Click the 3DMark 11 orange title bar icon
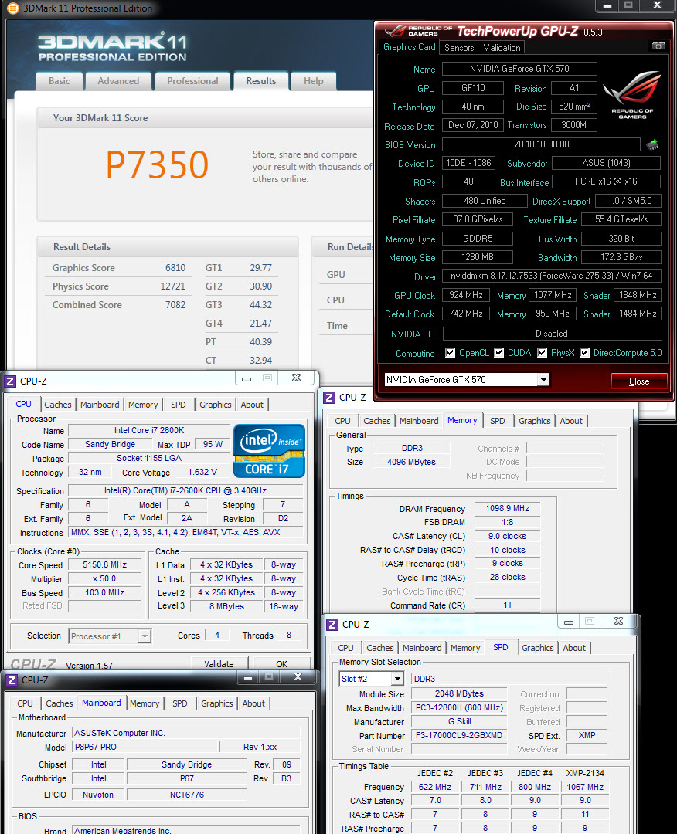Screen dimensions: 677x834 13,8
